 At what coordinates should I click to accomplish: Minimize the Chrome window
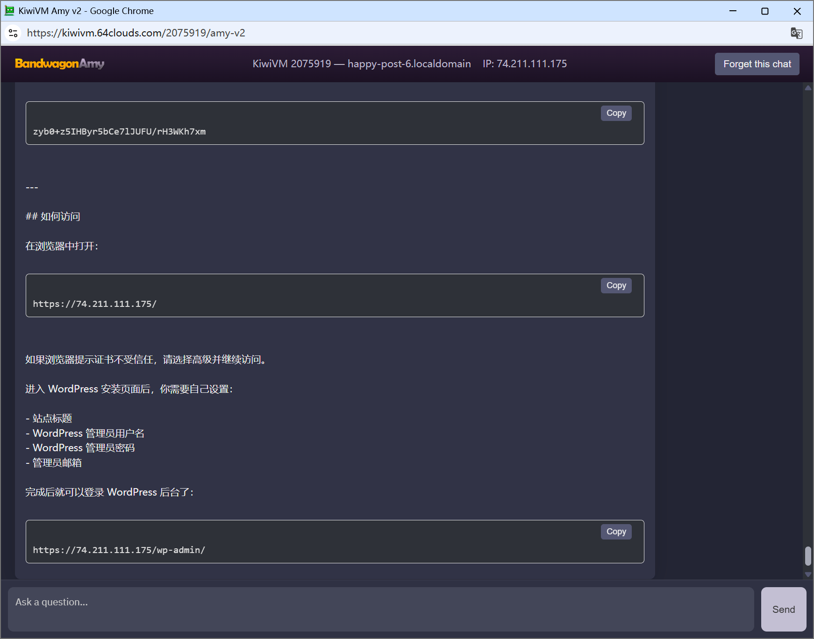[x=733, y=11]
